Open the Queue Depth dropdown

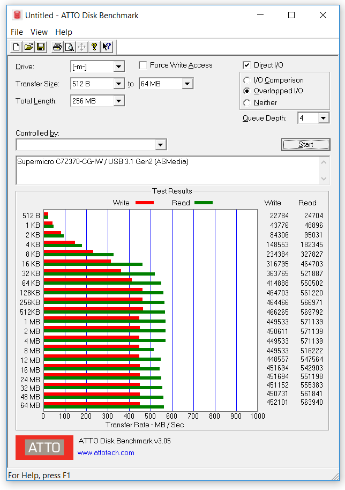click(324, 118)
